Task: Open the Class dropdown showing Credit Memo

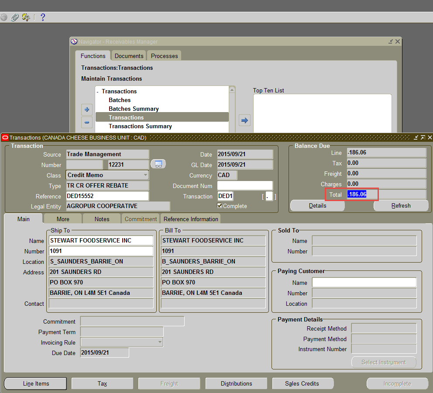Action: tap(145, 175)
